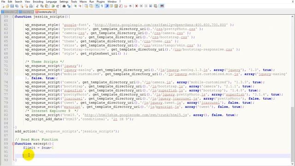Viewport: 295px width, 166px height.
Task: Switch to the functions.php tab
Action: (x=45, y=12)
